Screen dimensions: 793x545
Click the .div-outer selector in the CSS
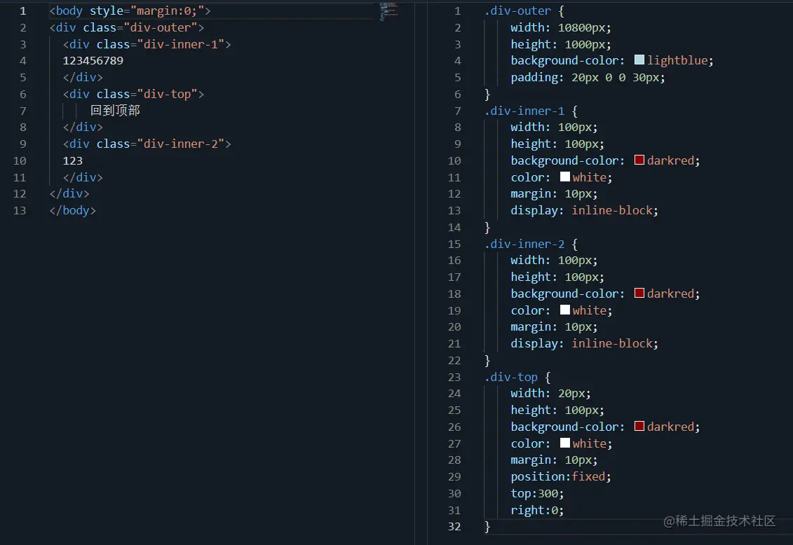click(x=517, y=11)
